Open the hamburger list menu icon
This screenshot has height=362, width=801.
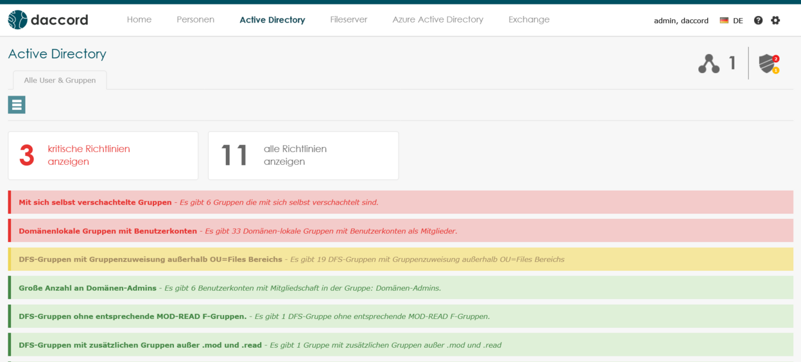click(17, 105)
